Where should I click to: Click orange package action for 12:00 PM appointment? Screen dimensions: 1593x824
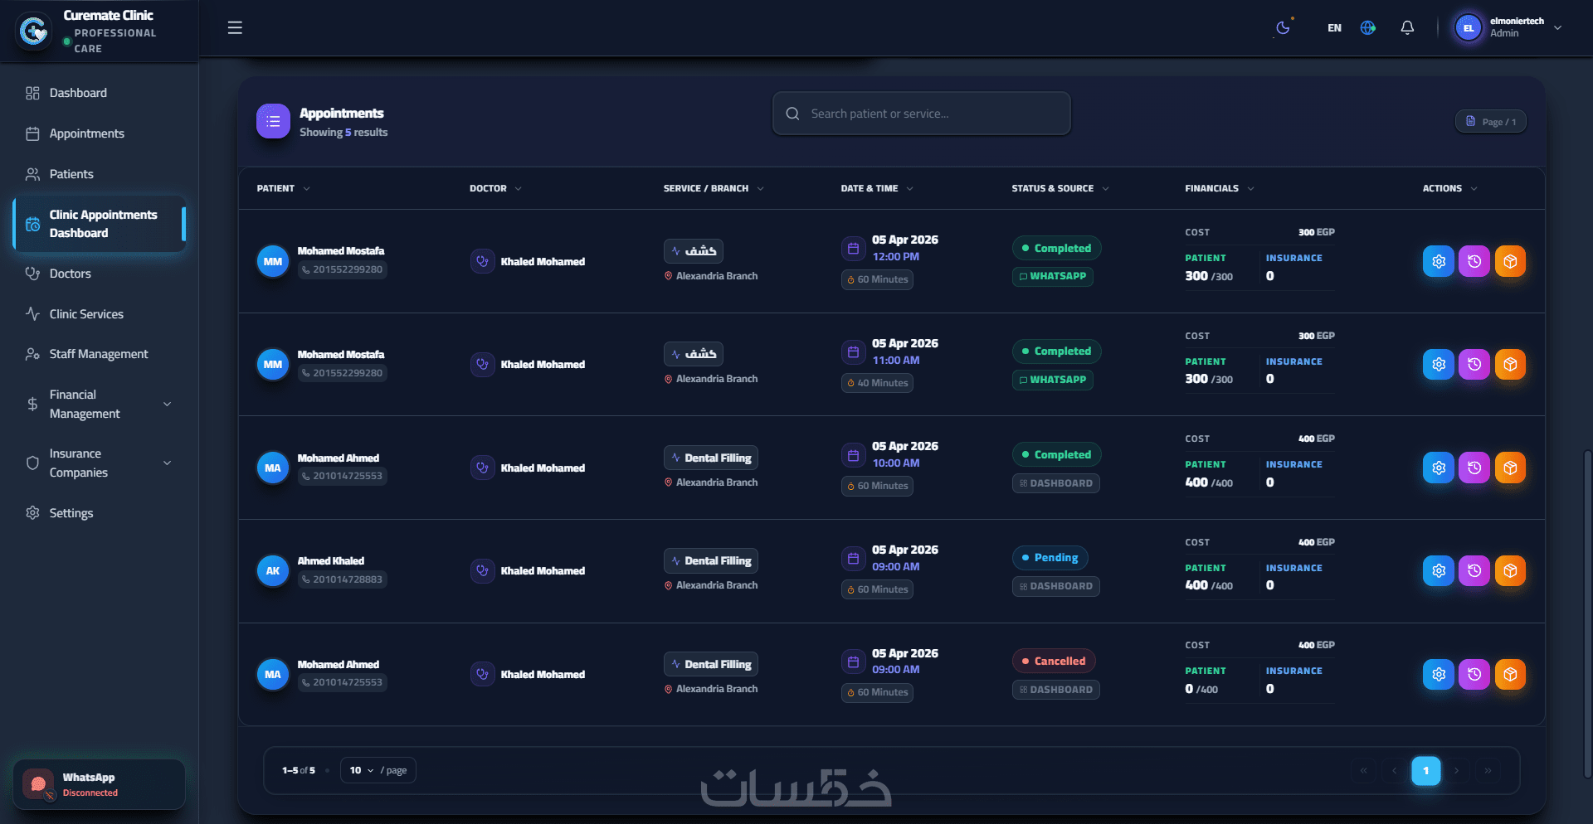pos(1510,262)
